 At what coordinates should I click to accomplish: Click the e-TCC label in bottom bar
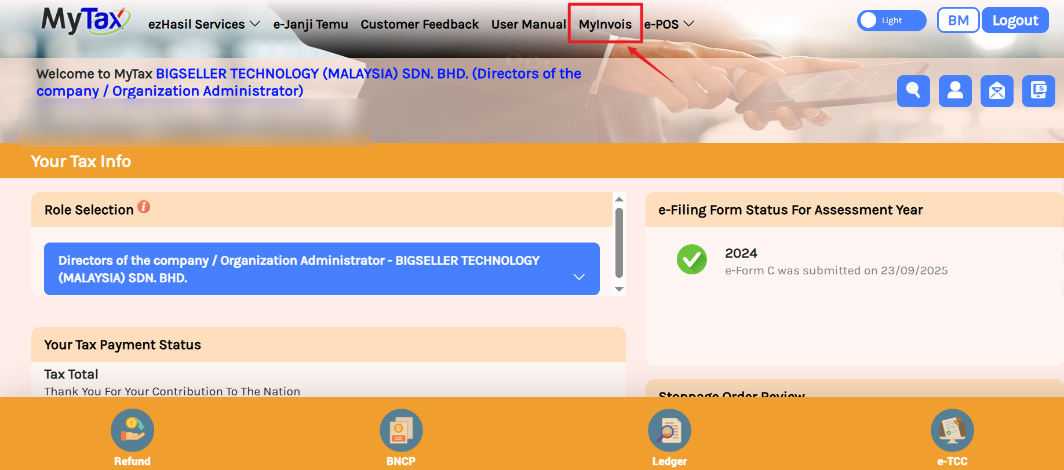pyautogui.click(x=952, y=461)
